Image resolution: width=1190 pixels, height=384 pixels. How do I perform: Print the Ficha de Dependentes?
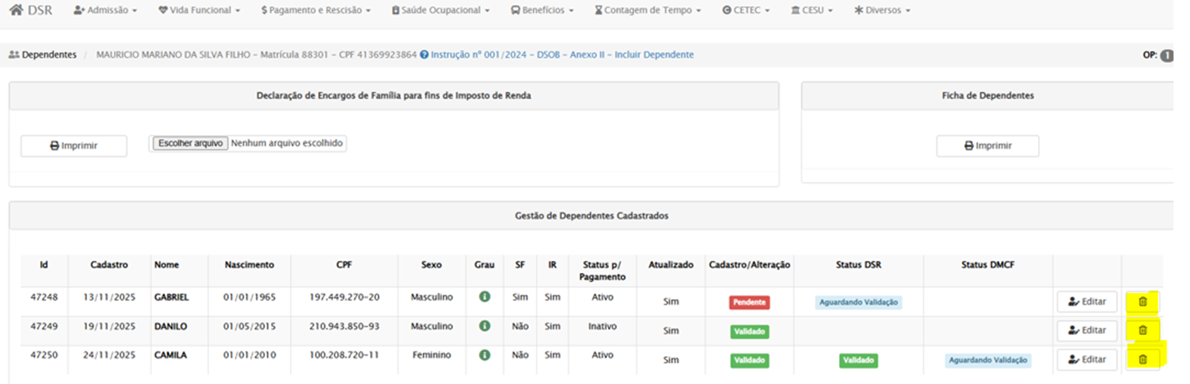click(x=987, y=146)
